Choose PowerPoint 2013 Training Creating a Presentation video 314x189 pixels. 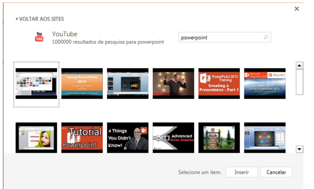[x=219, y=84]
